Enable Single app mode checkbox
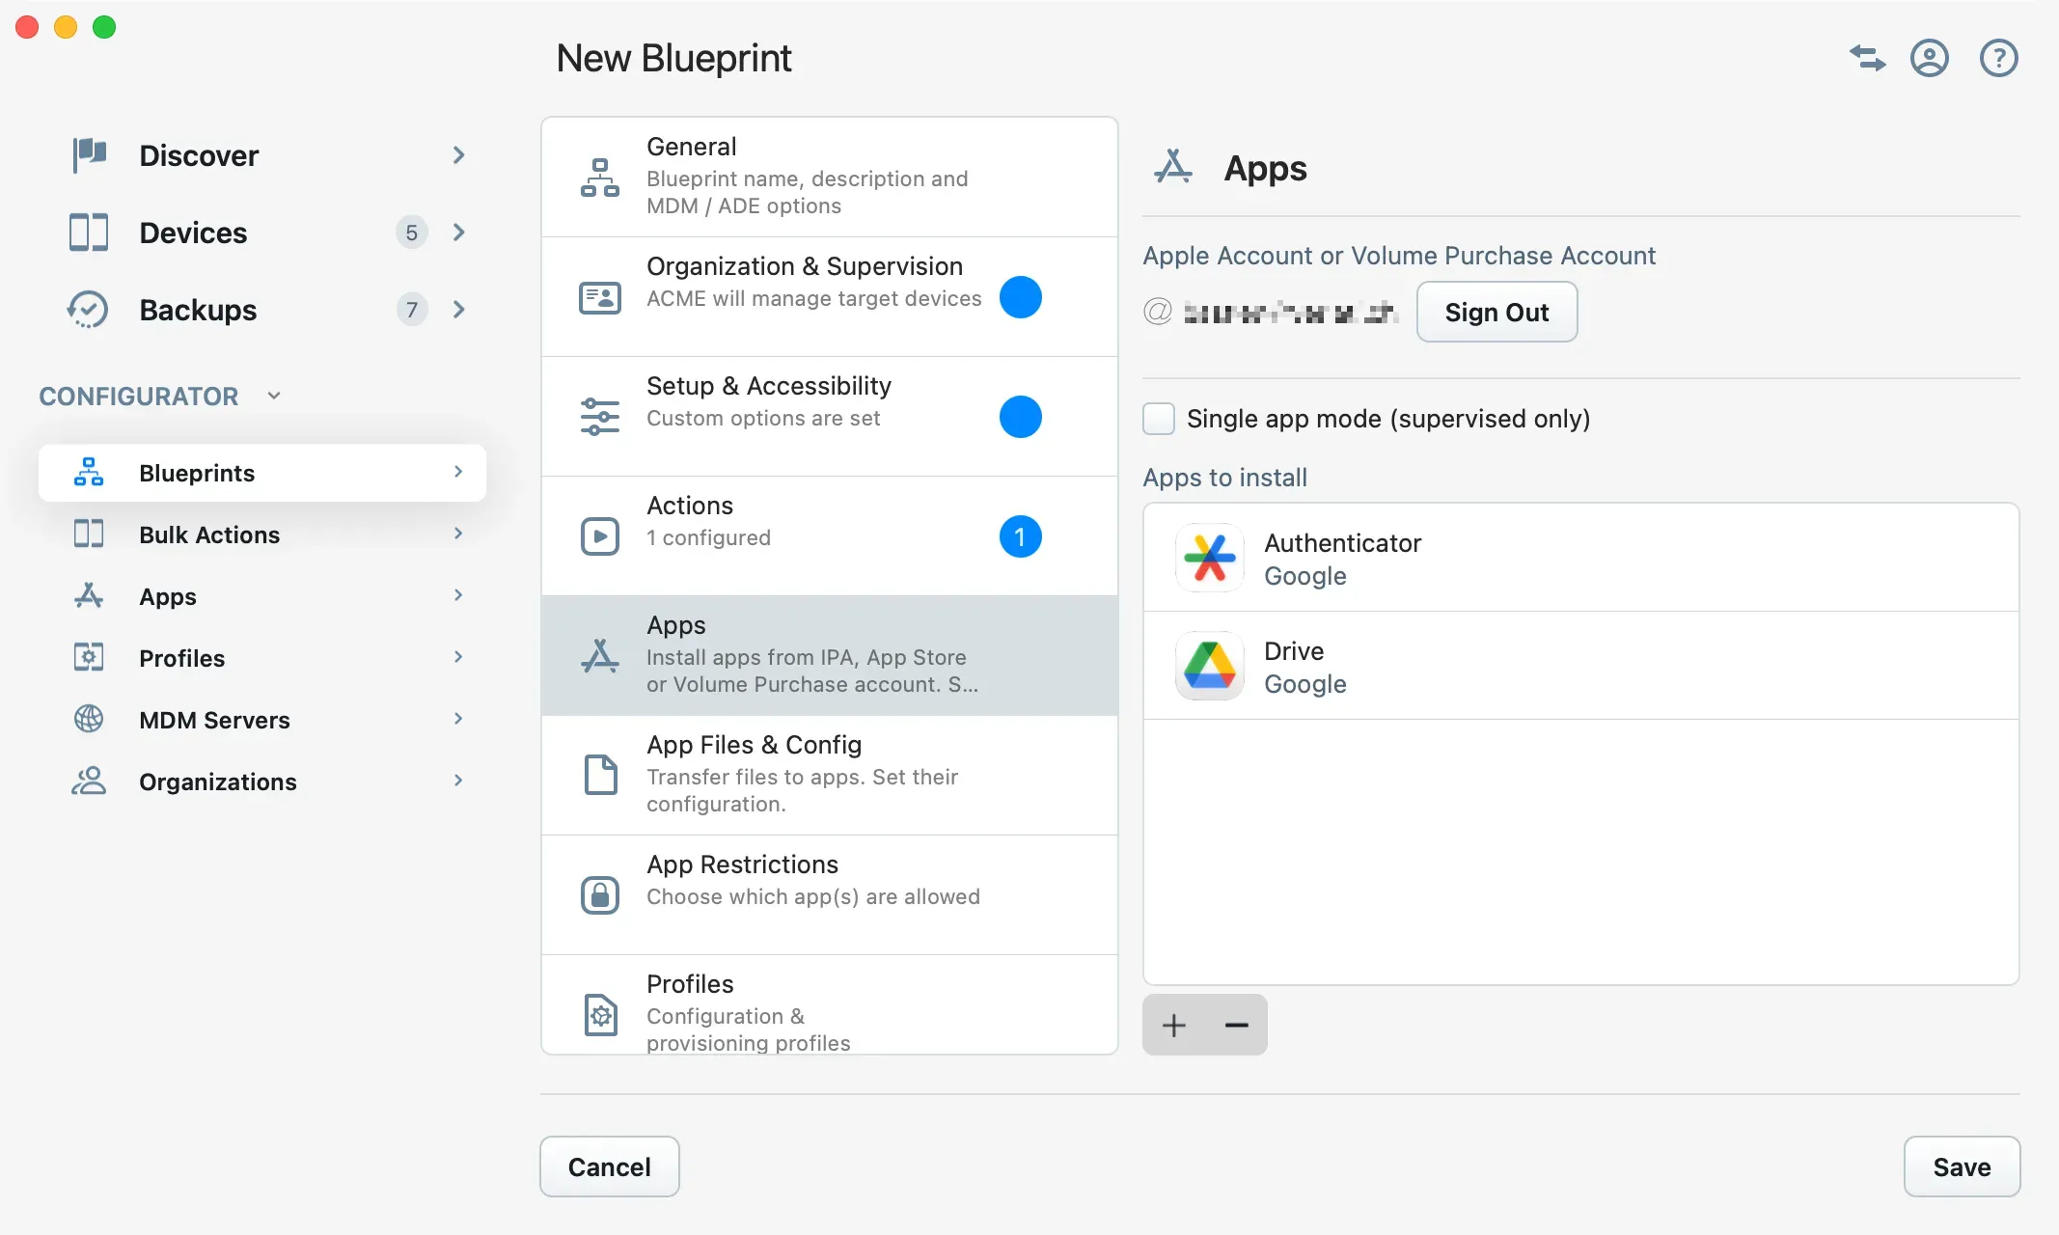 [x=1158, y=419]
